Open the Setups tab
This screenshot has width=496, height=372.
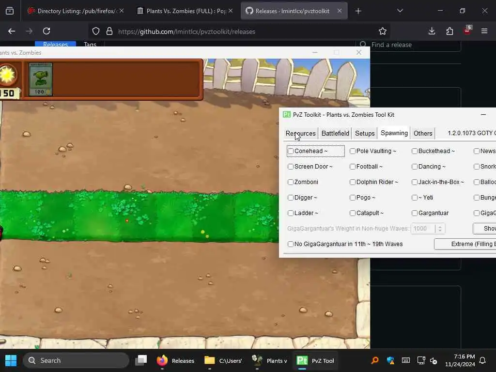click(365, 133)
